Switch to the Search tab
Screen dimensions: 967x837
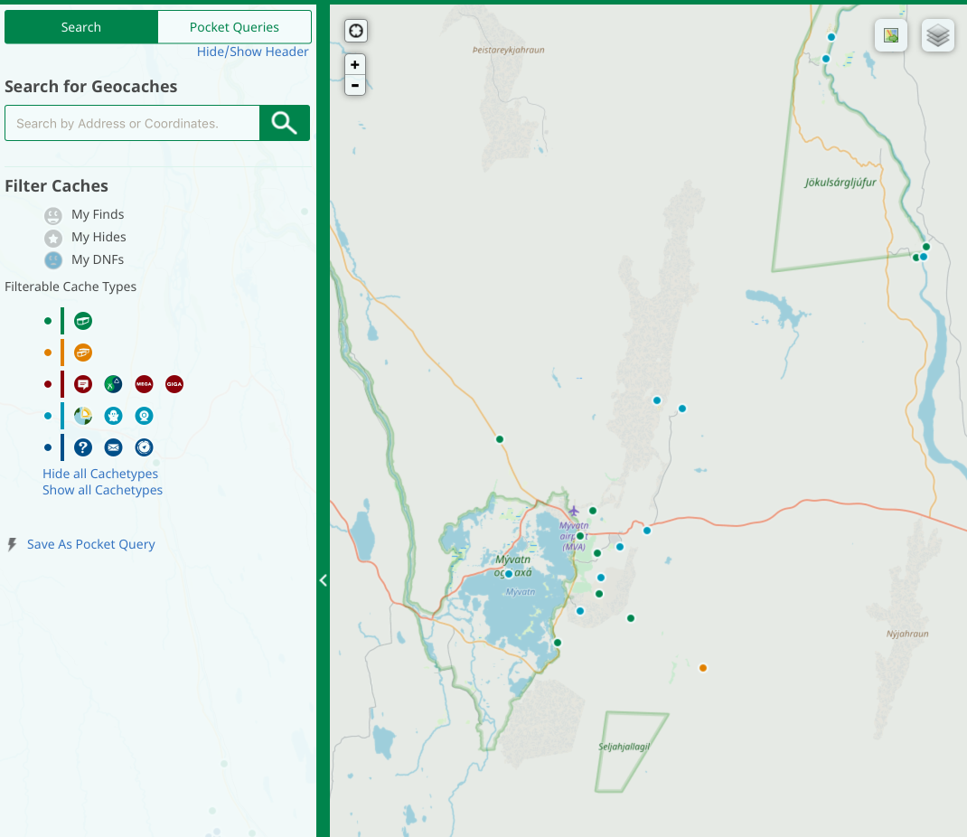coord(81,27)
